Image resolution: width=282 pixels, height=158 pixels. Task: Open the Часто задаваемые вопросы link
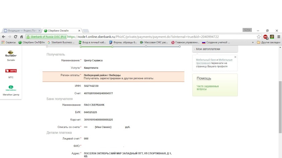coord(207,88)
